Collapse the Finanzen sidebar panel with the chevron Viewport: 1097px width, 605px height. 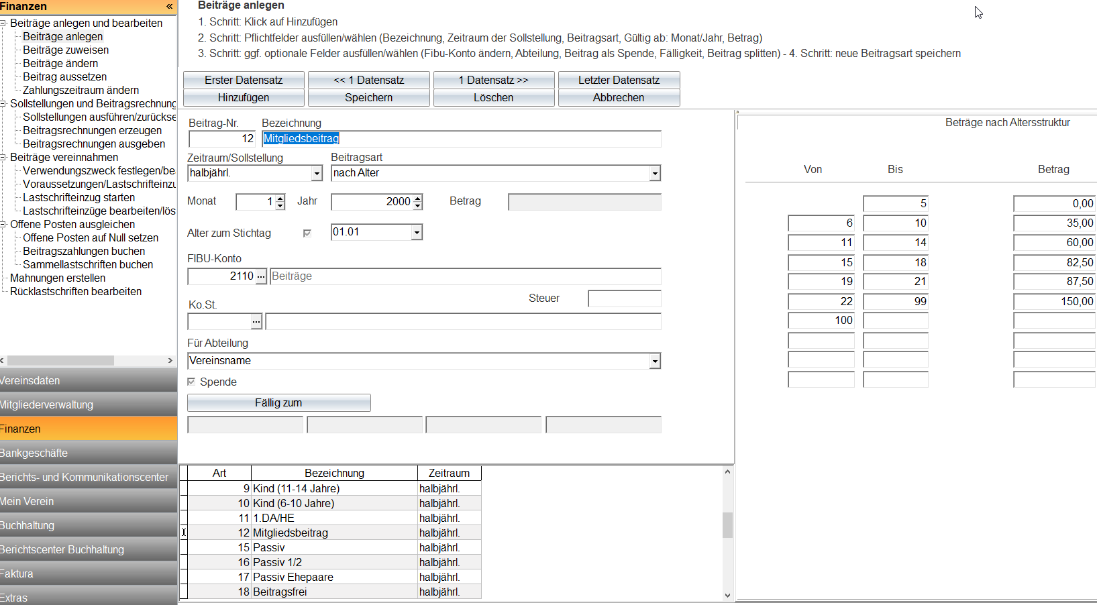[x=169, y=6]
